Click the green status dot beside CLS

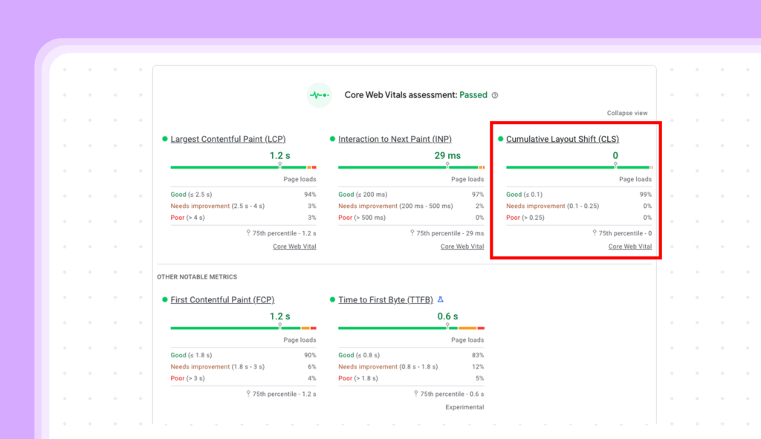(500, 139)
